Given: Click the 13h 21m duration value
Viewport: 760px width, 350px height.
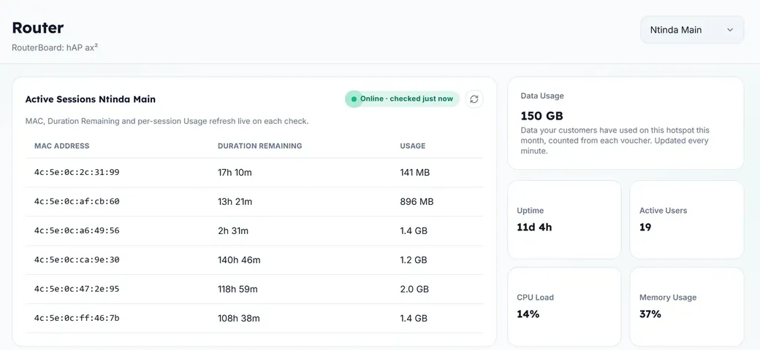Looking at the screenshot, I should (235, 201).
